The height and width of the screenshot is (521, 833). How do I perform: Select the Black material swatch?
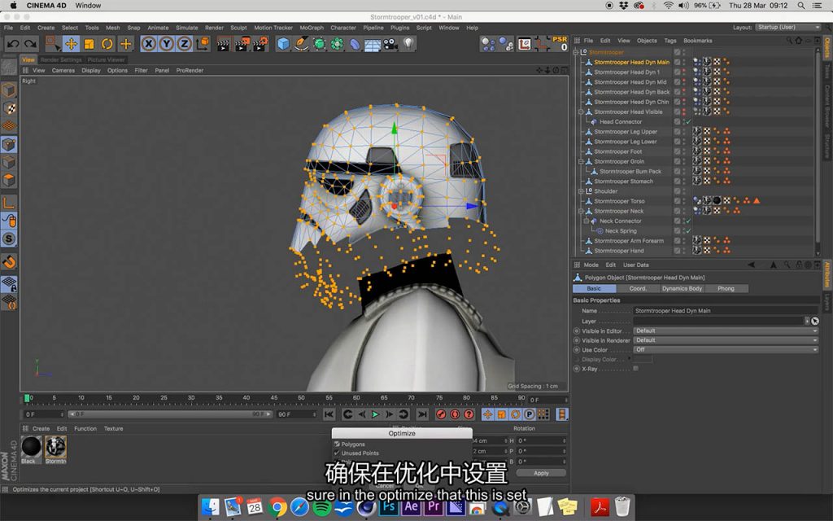(x=31, y=447)
